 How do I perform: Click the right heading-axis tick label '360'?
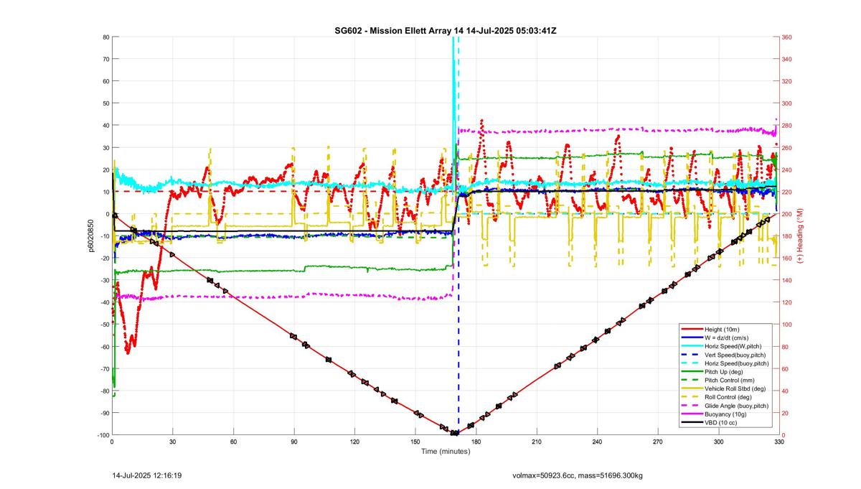(x=787, y=37)
